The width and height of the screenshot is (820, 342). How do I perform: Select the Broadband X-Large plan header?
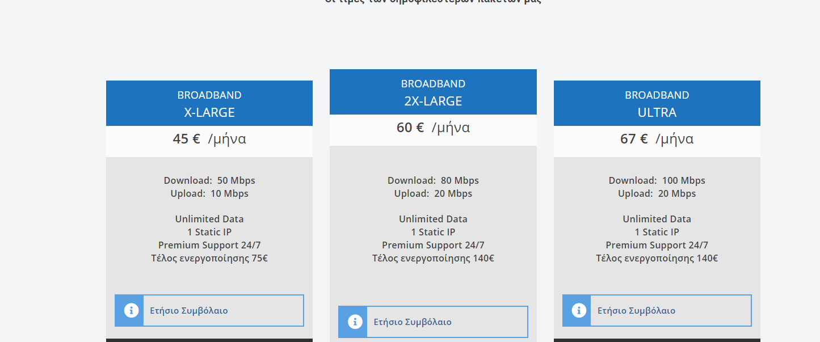point(209,103)
